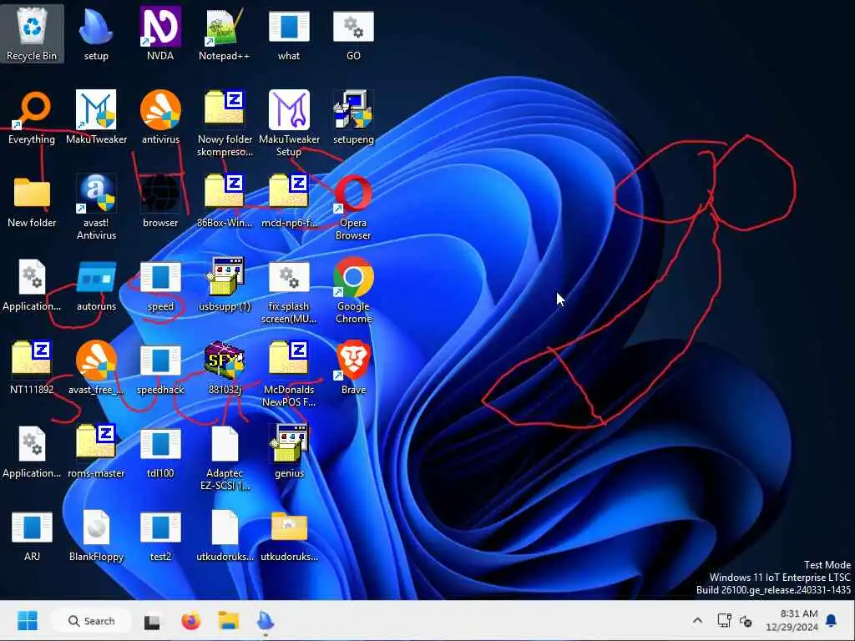The width and height of the screenshot is (855, 641).
Task: Select the Brave browser shortcut
Action: [x=353, y=368]
